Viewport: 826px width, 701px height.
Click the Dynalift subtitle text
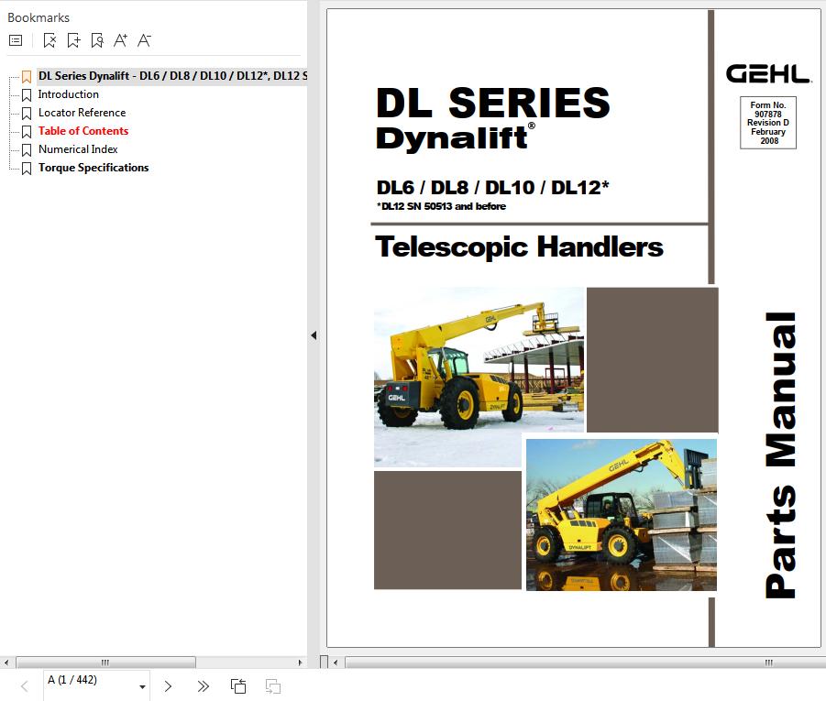click(457, 138)
